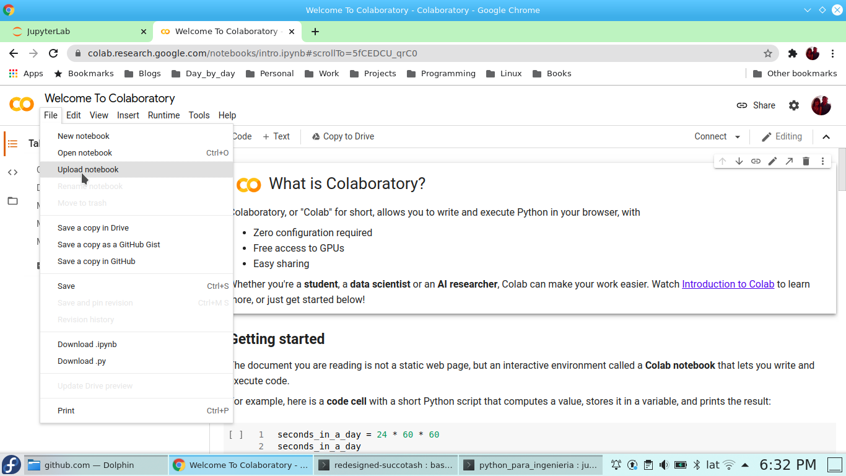Bookmark this page with star icon
The width and height of the screenshot is (846, 476).
768,53
